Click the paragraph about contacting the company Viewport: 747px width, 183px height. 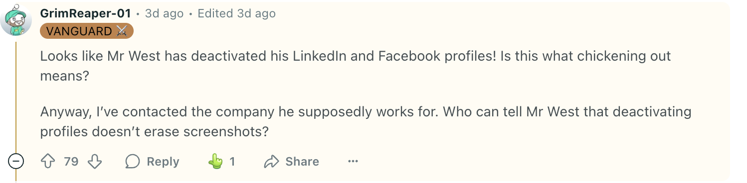[366, 121]
